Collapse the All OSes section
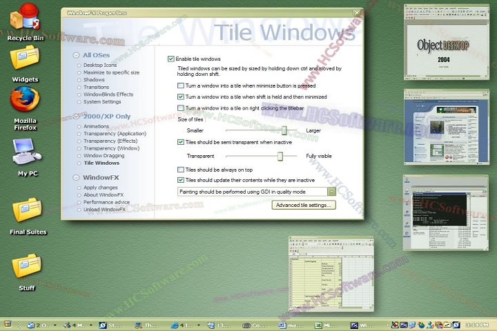 [x=76, y=55]
